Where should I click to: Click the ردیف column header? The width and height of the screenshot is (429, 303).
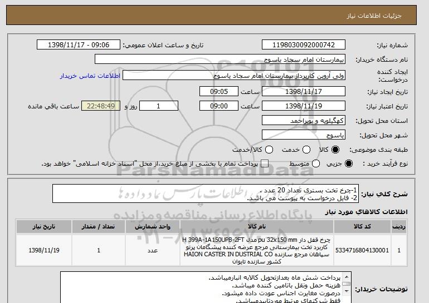[399, 227]
